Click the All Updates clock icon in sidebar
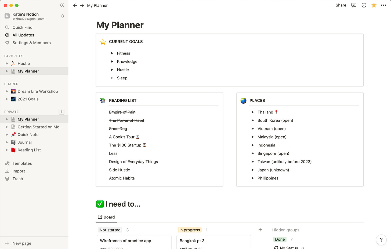391x249 pixels. (7, 35)
